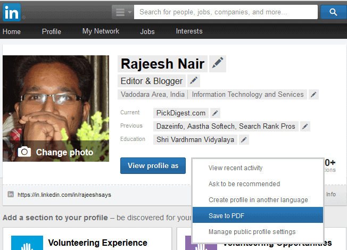Select Ask to be recommended

[x=258, y=184]
